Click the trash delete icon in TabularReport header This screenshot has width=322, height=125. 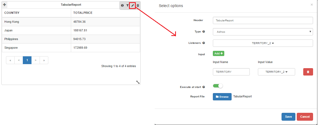click(x=138, y=5)
